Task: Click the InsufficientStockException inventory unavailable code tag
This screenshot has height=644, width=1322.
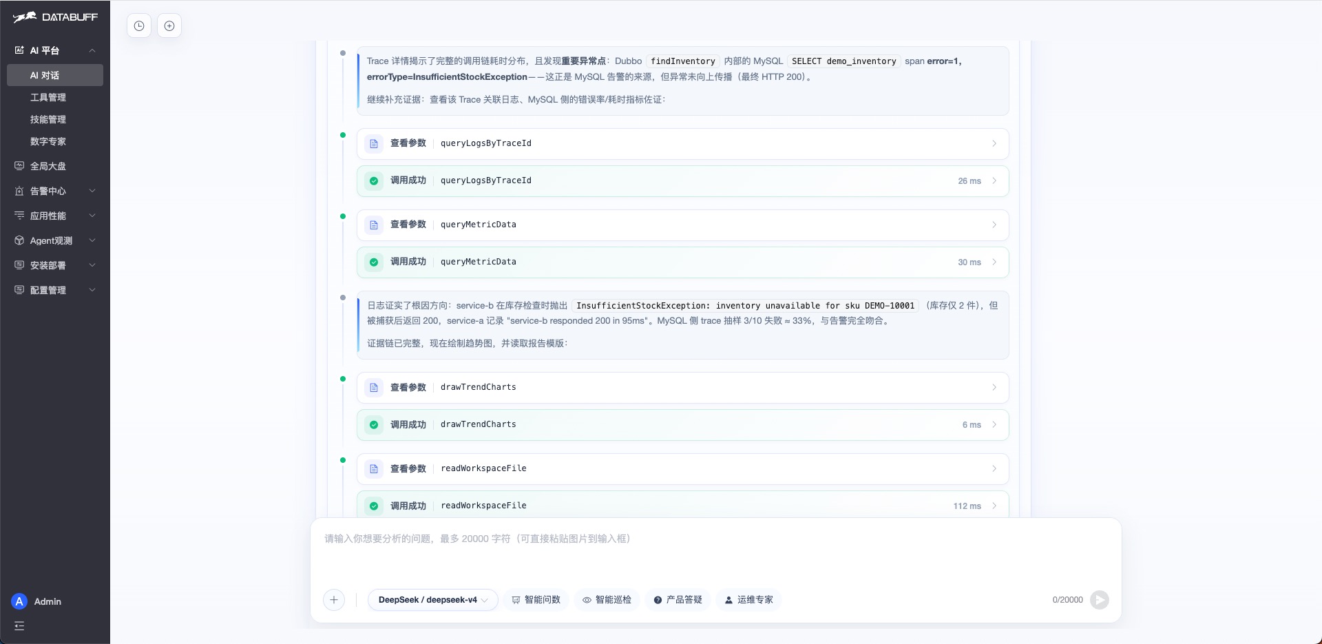Action: point(745,306)
